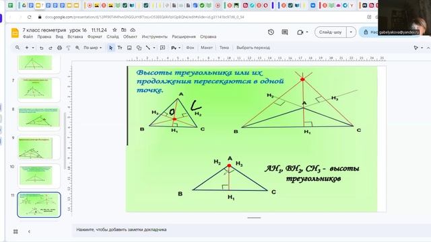
Task: Select slide 10 thumbnail
Action: tap(38, 175)
